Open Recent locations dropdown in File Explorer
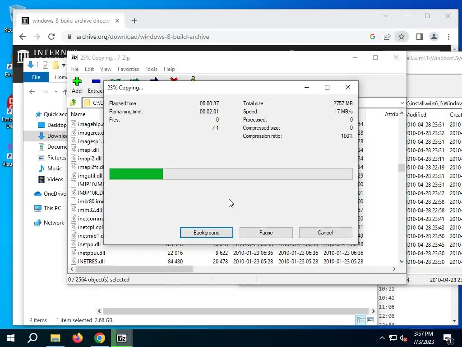This screenshot has width=462, height=347. pos(56,92)
